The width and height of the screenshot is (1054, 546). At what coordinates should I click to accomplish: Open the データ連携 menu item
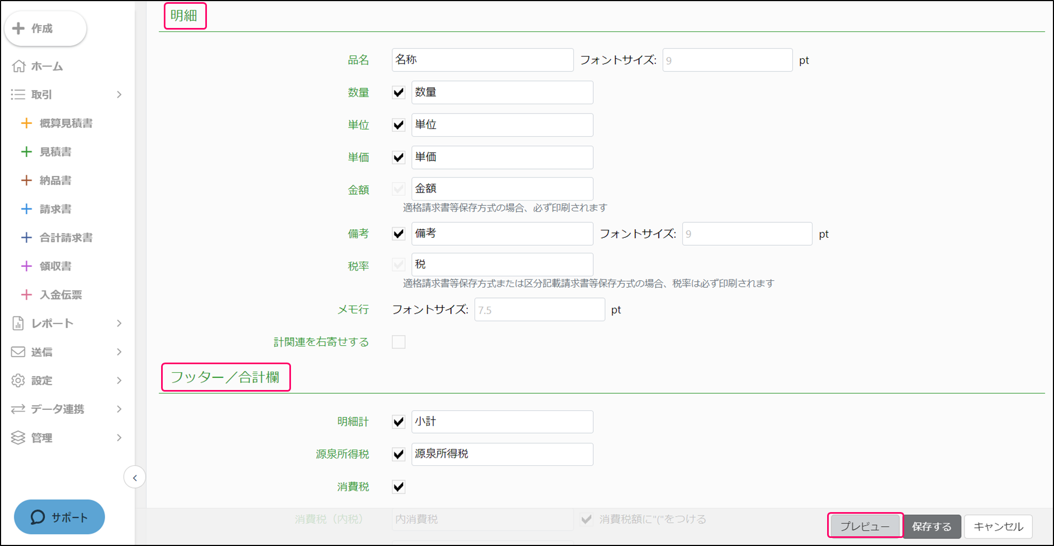[x=57, y=409]
